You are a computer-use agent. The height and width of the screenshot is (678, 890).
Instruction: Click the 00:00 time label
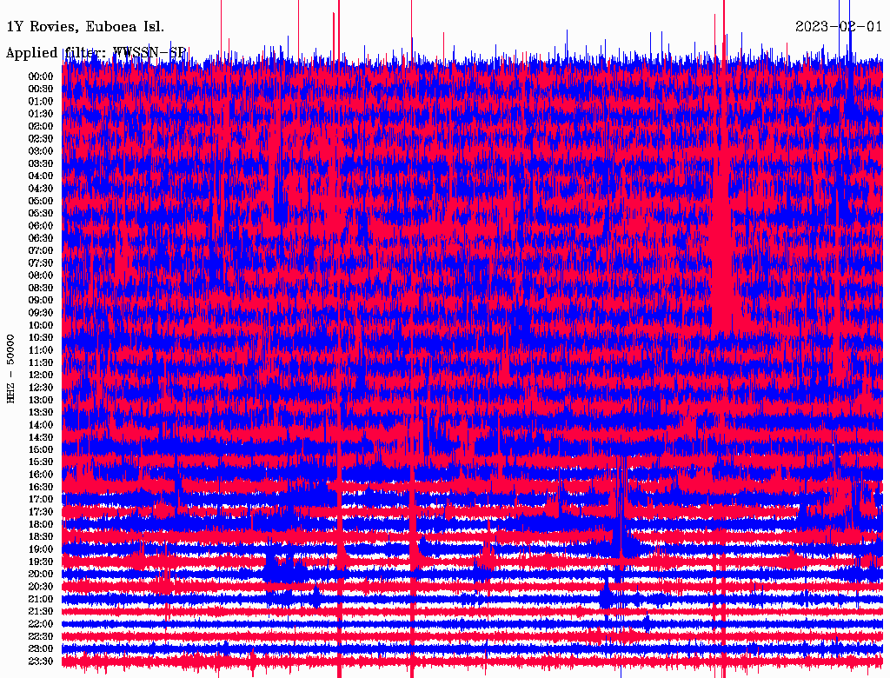(x=41, y=76)
